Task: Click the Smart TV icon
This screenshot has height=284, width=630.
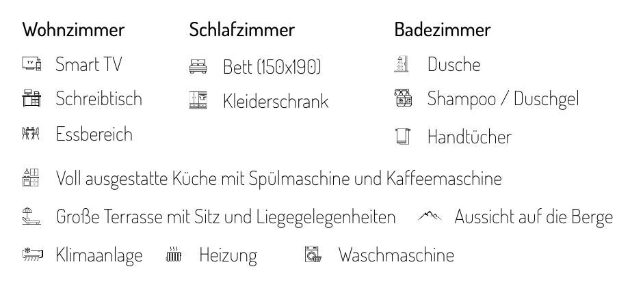Action: [x=31, y=66]
